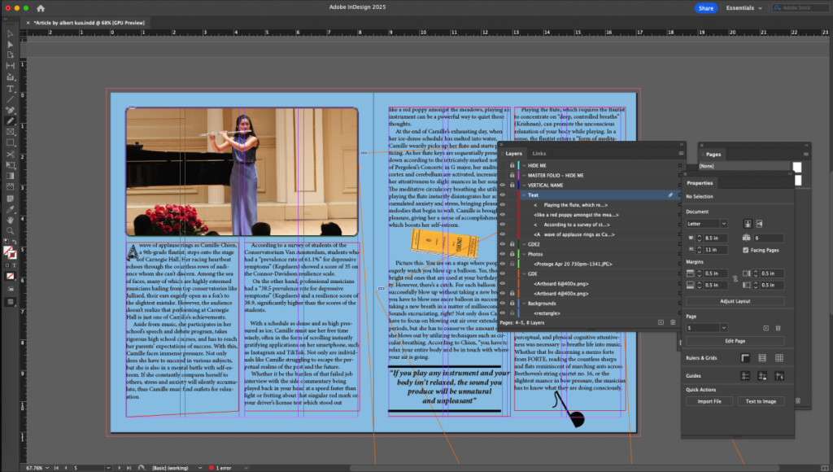This screenshot has height=472, width=833.
Task: Click the Direct Selection tool
Action: click(x=11, y=44)
